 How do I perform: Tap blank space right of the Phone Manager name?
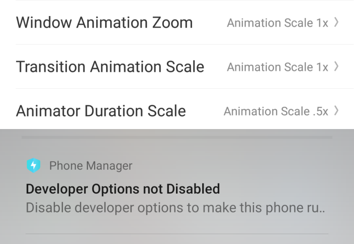coord(233,166)
